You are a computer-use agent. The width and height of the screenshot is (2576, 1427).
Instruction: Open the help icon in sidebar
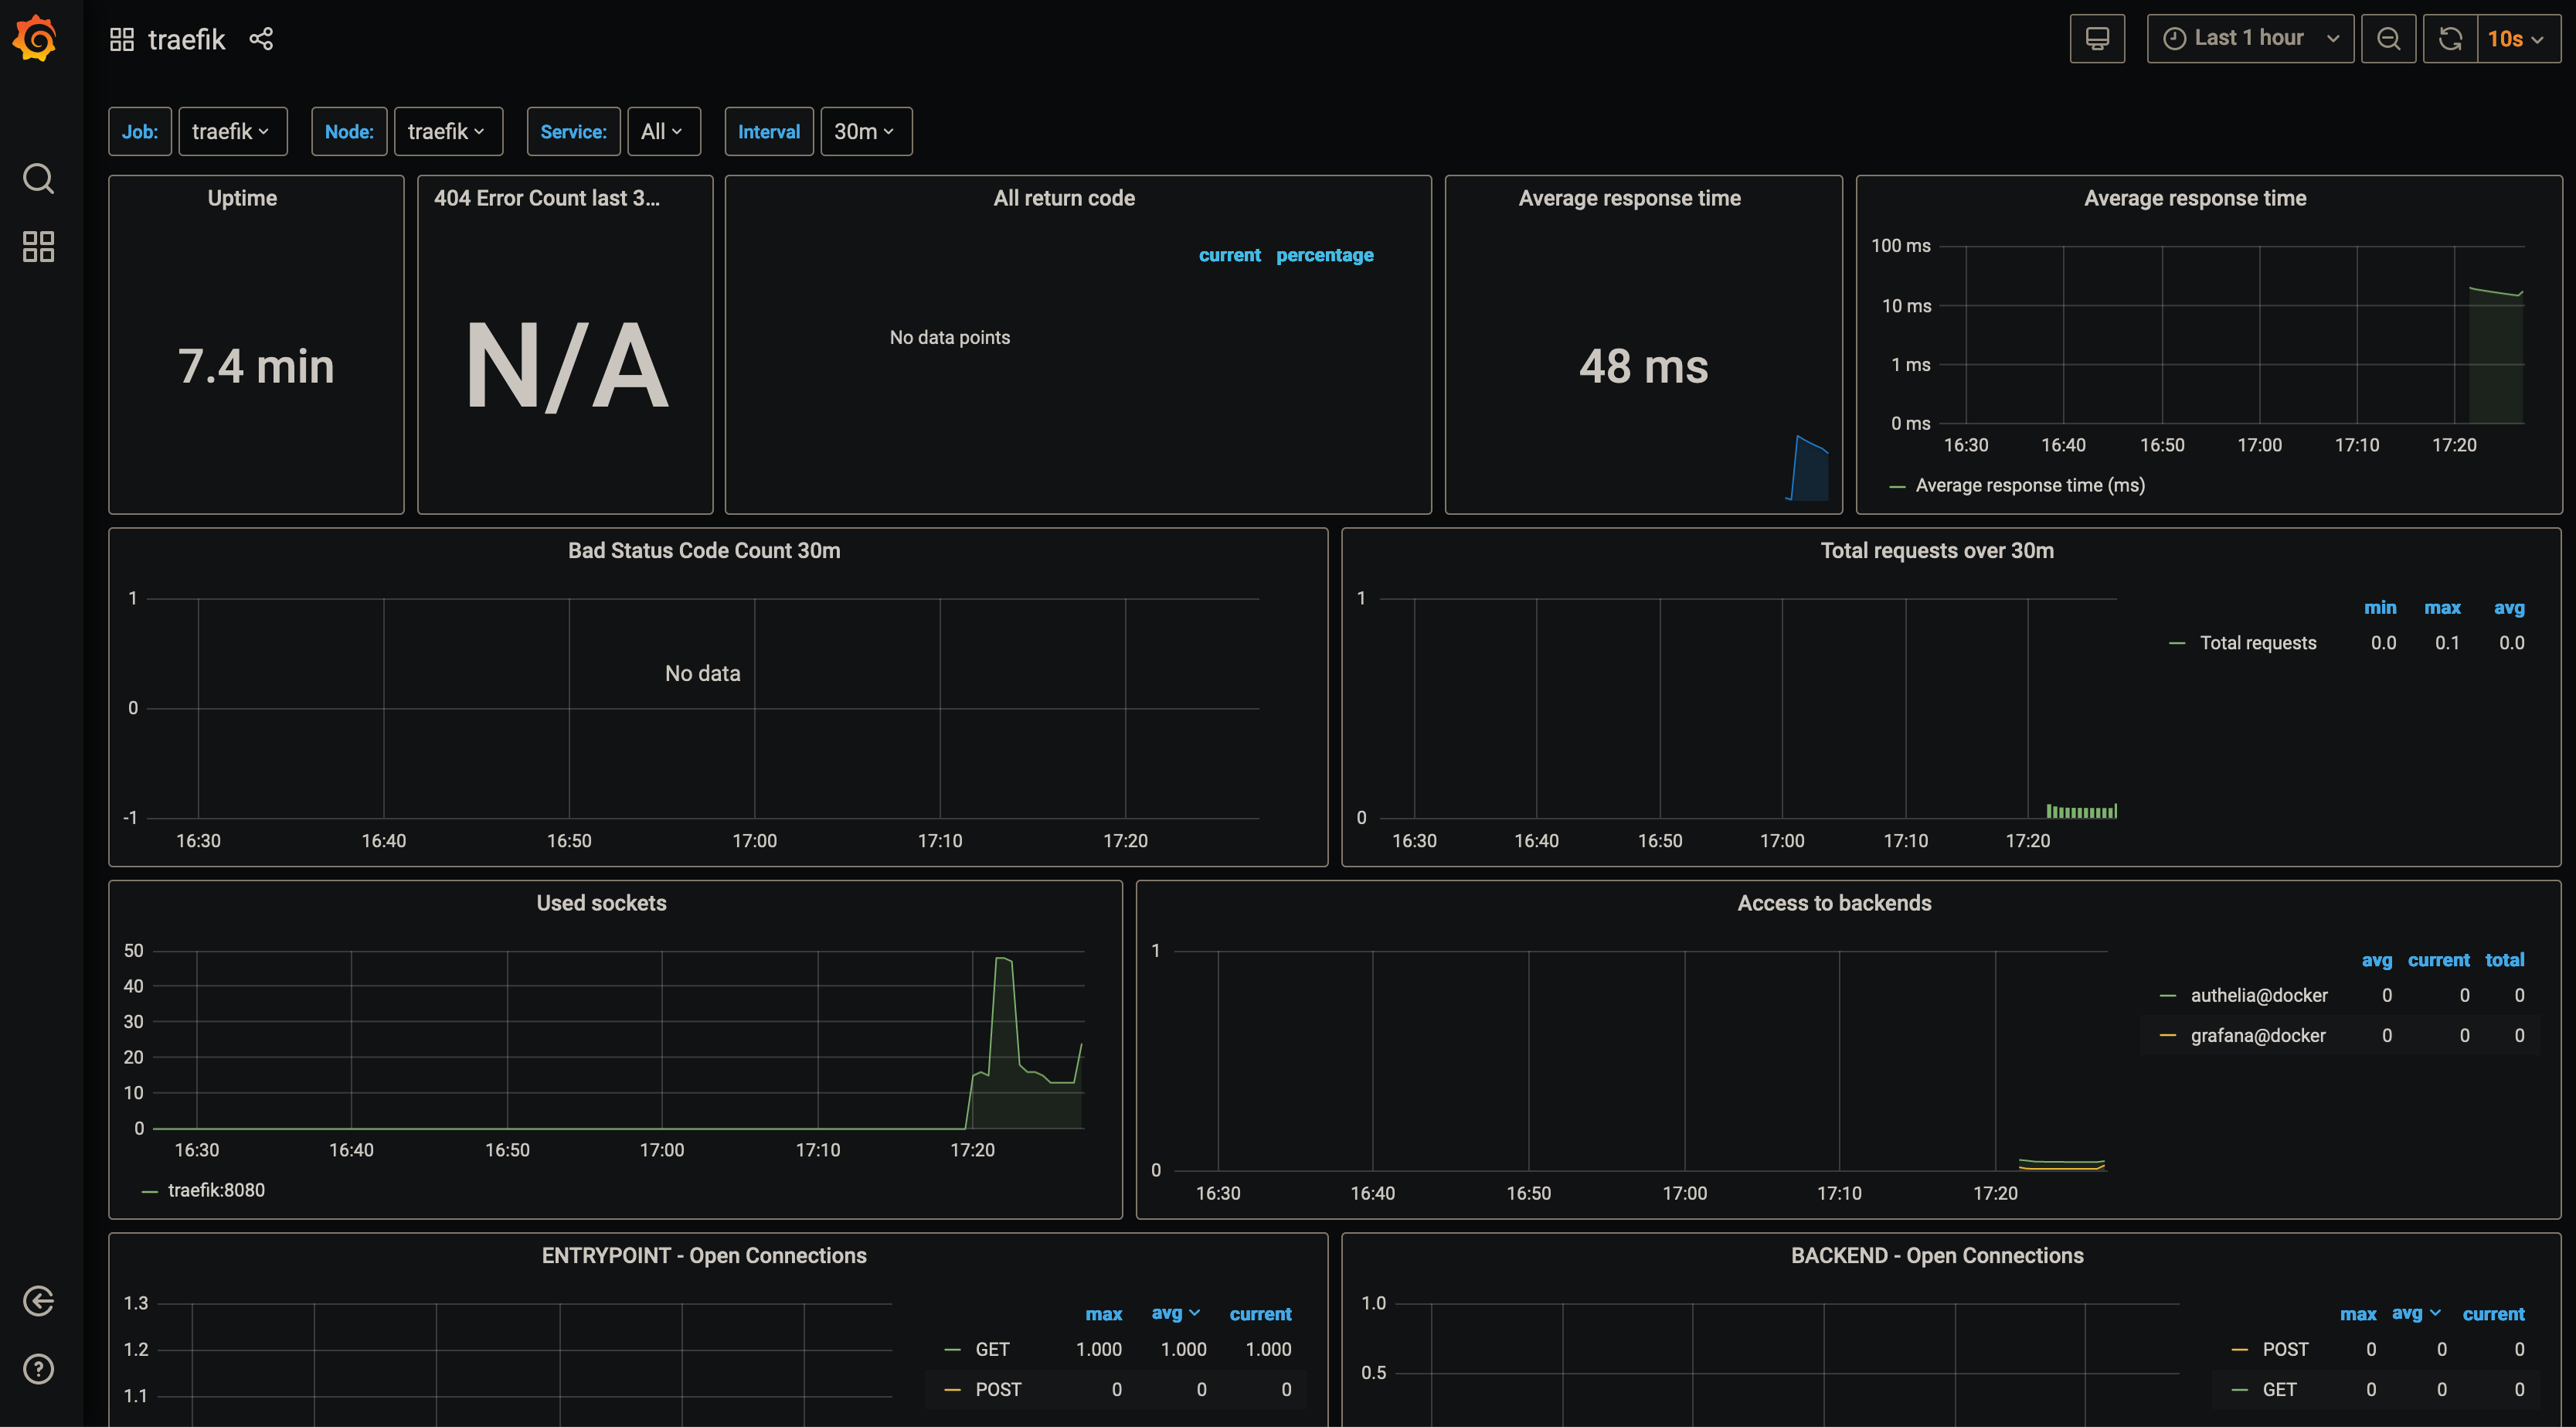click(38, 1369)
